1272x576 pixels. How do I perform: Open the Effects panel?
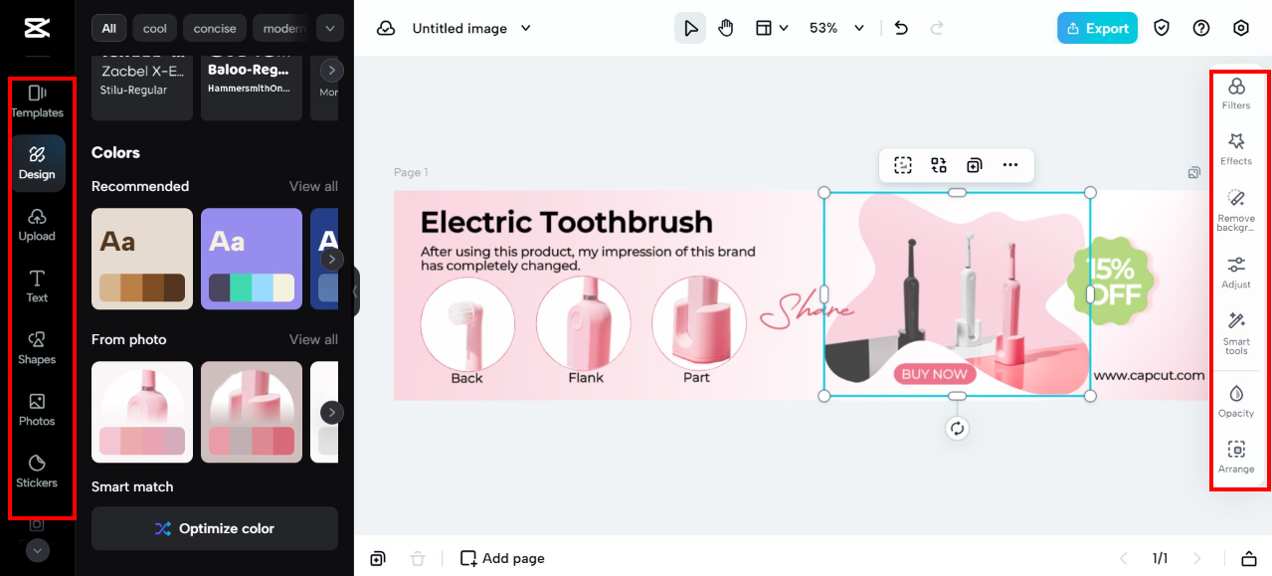coord(1236,149)
